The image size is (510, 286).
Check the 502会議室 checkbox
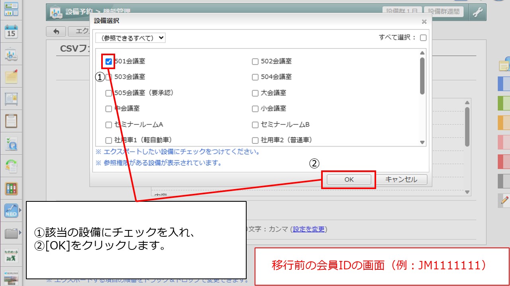pos(255,62)
